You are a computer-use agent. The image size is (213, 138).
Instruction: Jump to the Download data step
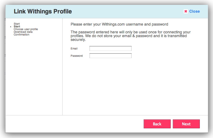coord(23,32)
